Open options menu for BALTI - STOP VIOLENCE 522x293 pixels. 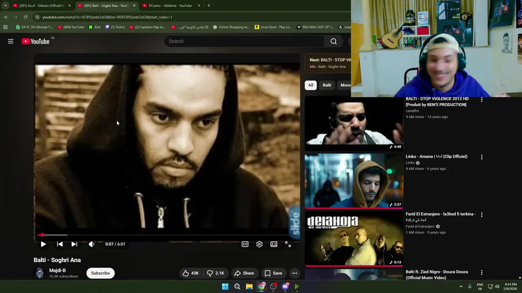click(482, 99)
